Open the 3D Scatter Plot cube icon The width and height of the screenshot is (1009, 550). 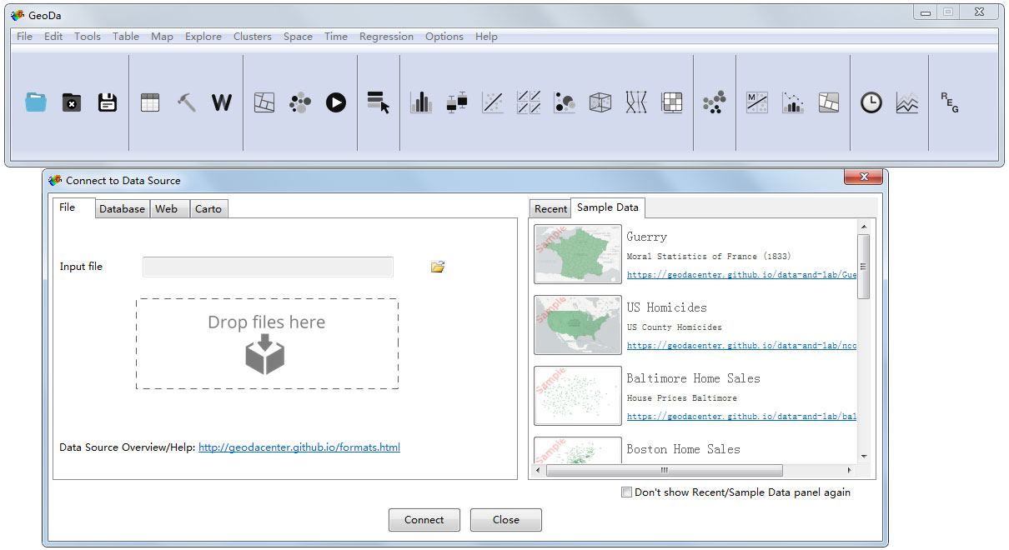(x=600, y=102)
